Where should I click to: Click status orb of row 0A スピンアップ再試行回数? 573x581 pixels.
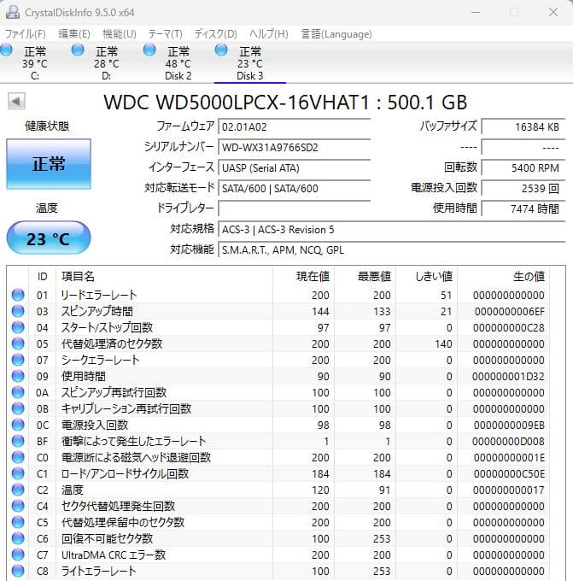tap(18, 392)
